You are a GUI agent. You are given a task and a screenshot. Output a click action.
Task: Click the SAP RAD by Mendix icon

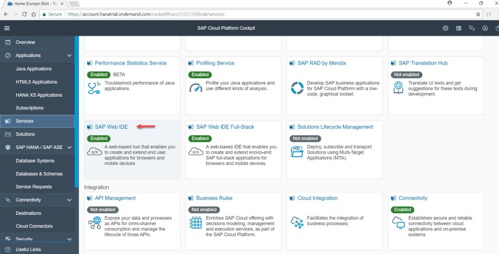tap(297, 87)
